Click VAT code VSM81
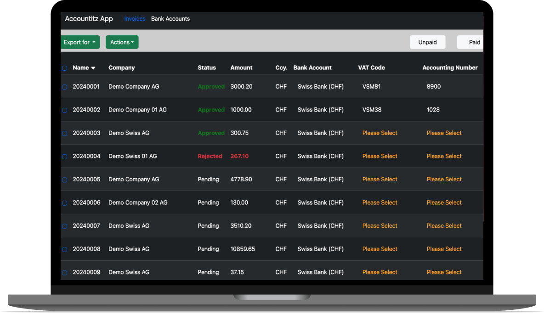The image size is (544, 314). [372, 87]
